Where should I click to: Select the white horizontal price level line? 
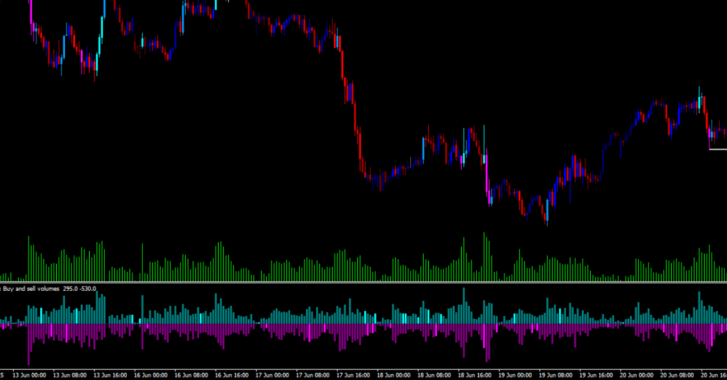pos(718,149)
